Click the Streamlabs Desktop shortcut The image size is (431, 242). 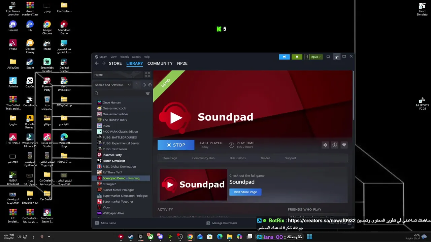(47, 65)
